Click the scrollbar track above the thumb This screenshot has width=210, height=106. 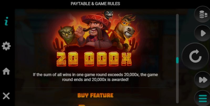[177, 35]
